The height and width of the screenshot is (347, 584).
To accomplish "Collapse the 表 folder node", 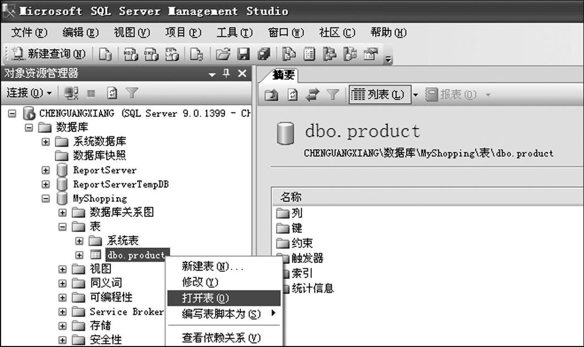I will pyautogui.click(x=63, y=227).
